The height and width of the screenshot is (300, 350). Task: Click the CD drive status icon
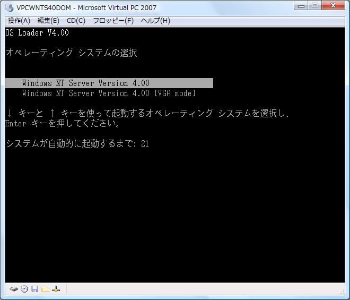tap(24, 289)
